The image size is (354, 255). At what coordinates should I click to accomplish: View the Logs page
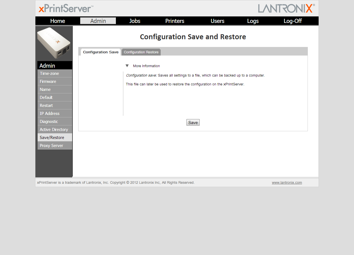pyautogui.click(x=253, y=21)
